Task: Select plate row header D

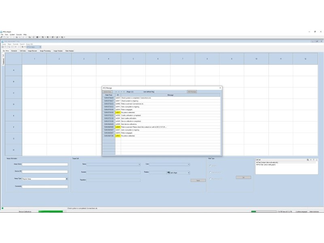Action: pos(14,104)
